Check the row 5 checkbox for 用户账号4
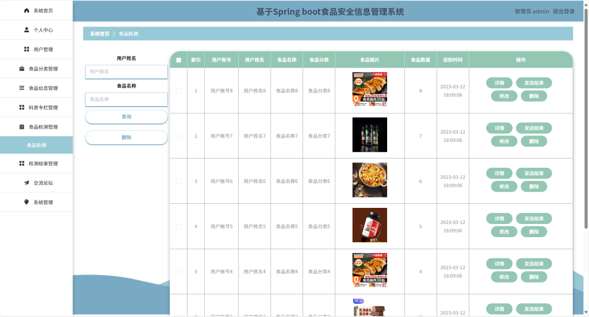Image resolution: width=589 pixels, height=317 pixels. [x=178, y=272]
